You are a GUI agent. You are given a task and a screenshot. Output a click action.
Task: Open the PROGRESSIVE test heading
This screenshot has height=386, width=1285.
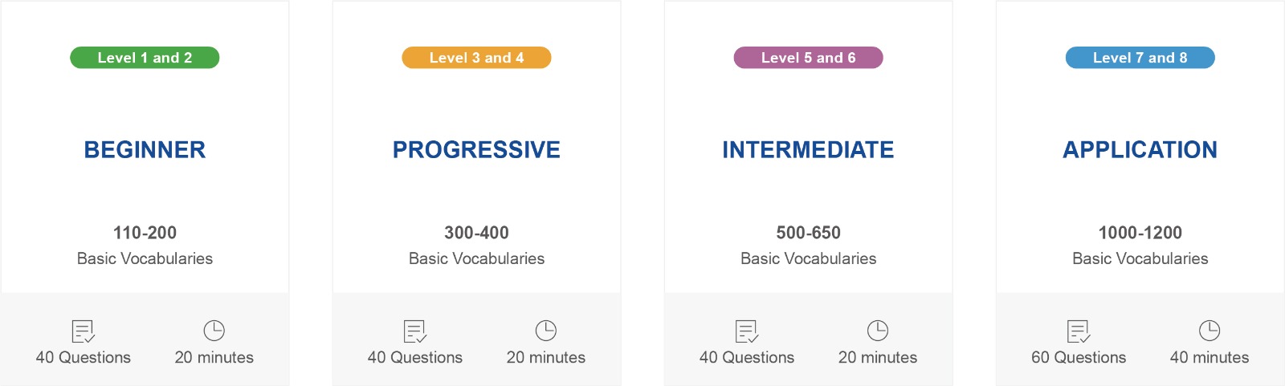pos(476,150)
